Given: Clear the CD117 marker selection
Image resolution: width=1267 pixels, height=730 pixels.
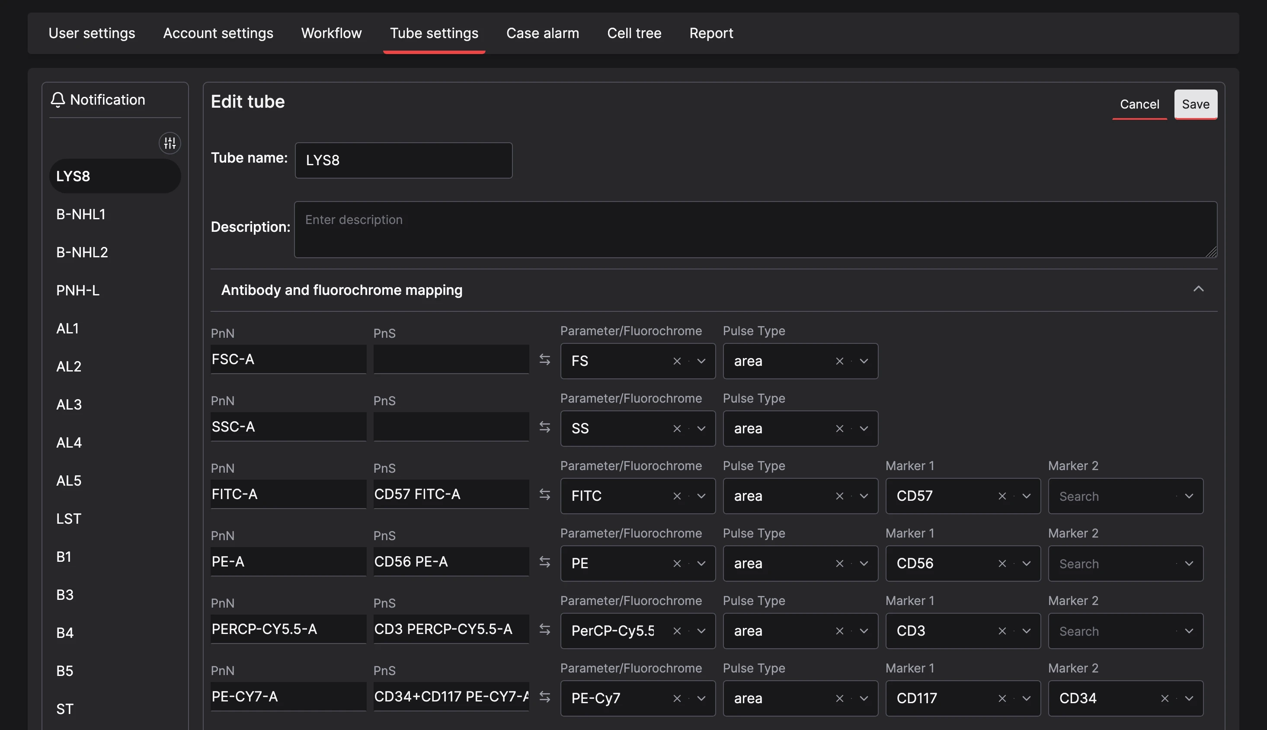Looking at the screenshot, I should point(1002,698).
